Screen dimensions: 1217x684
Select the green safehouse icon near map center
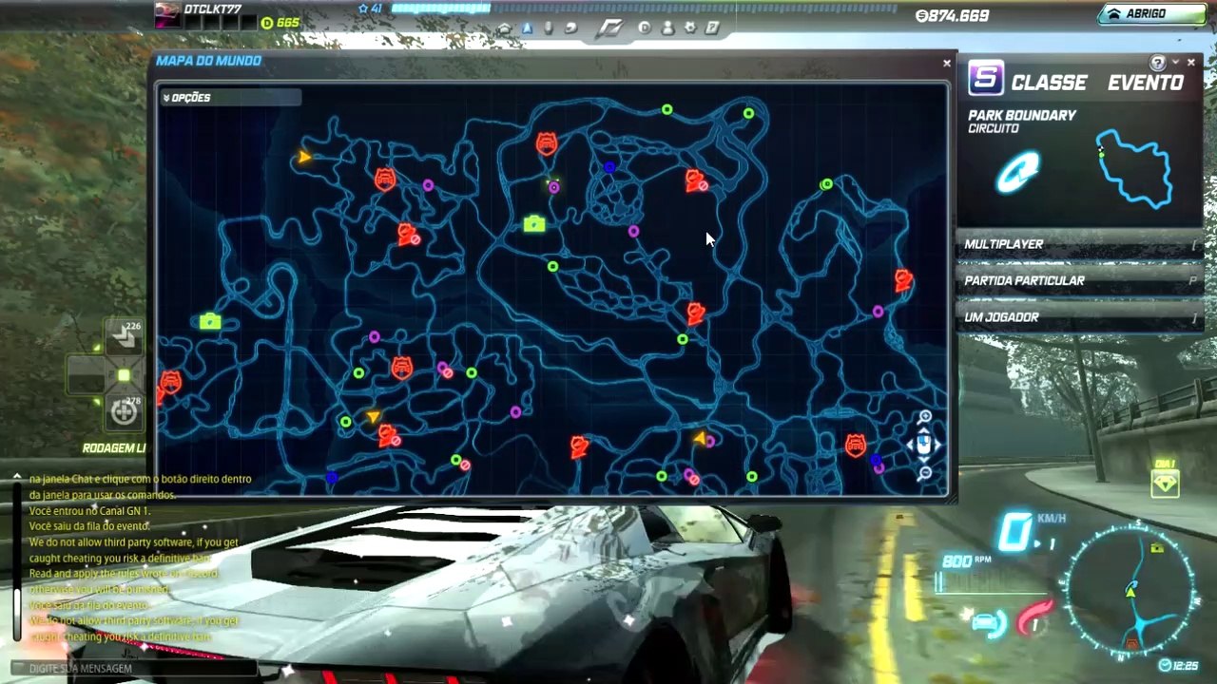534,224
